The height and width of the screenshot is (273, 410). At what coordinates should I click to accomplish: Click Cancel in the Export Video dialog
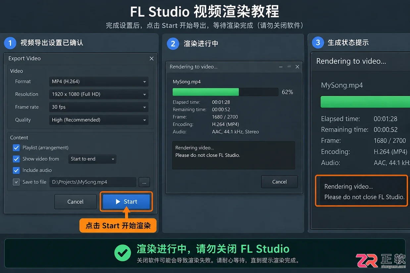tap(76, 202)
